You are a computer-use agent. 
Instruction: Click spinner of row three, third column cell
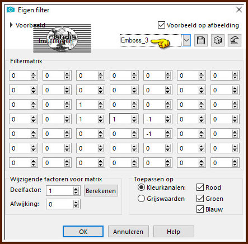(x=101, y=105)
